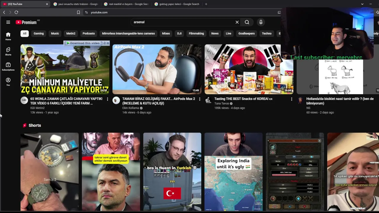
Task: Open Tasting THE BEST Snacks of KOREA title
Action: click(x=243, y=99)
